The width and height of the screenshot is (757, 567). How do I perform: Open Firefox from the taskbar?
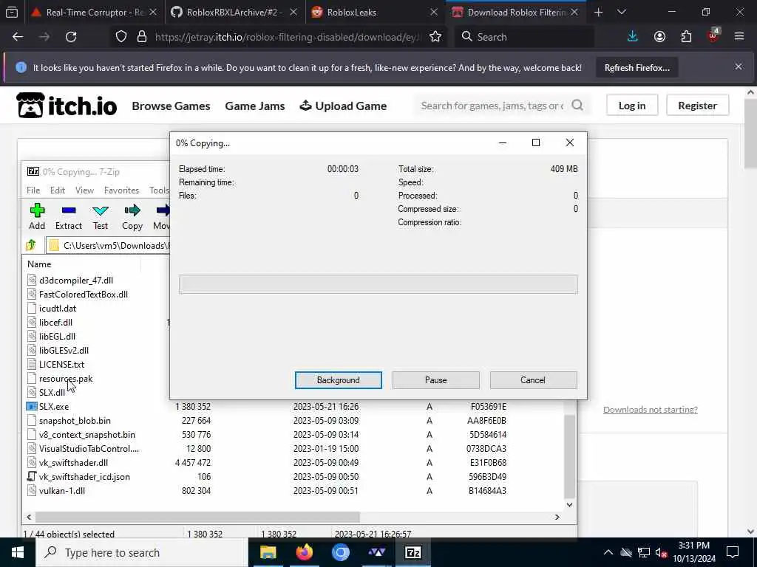(x=304, y=552)
